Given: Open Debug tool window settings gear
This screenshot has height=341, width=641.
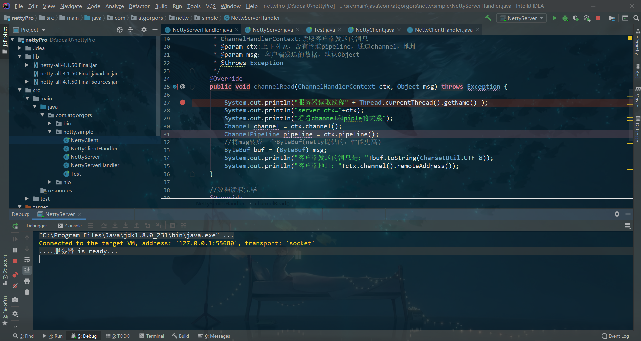Looking at the screenshot, I should (617, 214).
